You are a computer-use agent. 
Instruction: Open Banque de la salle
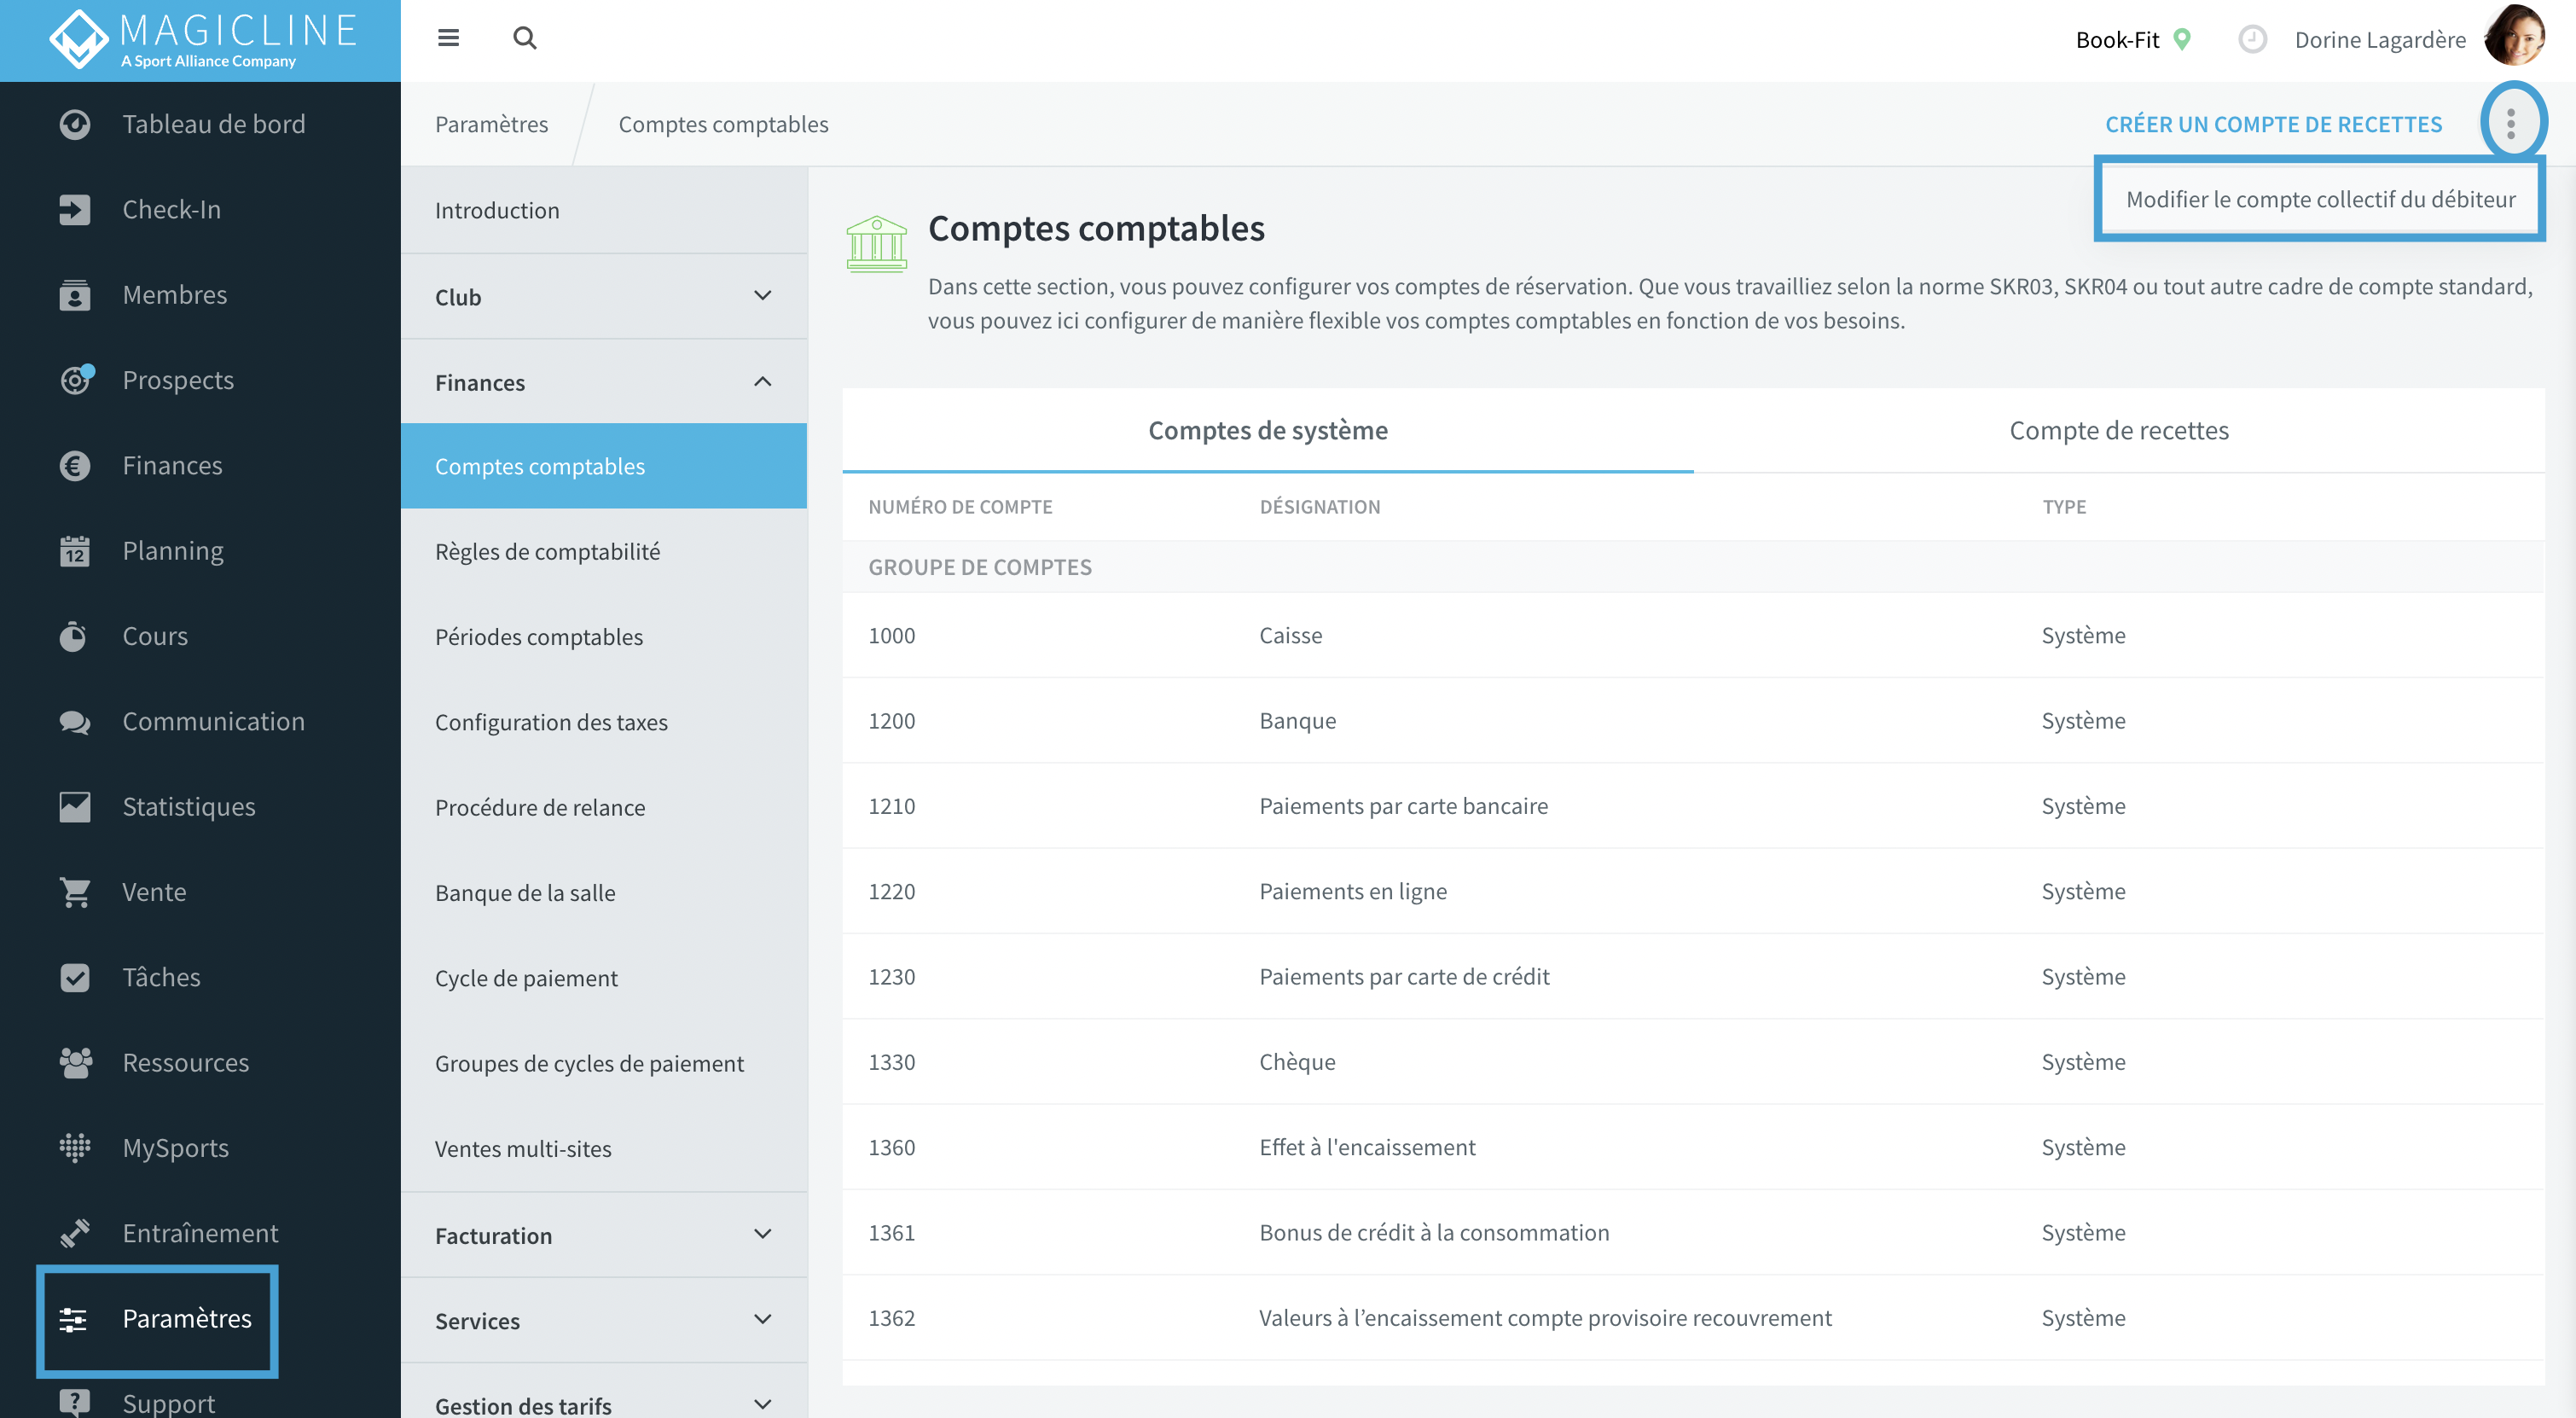(x=604, y=892)
